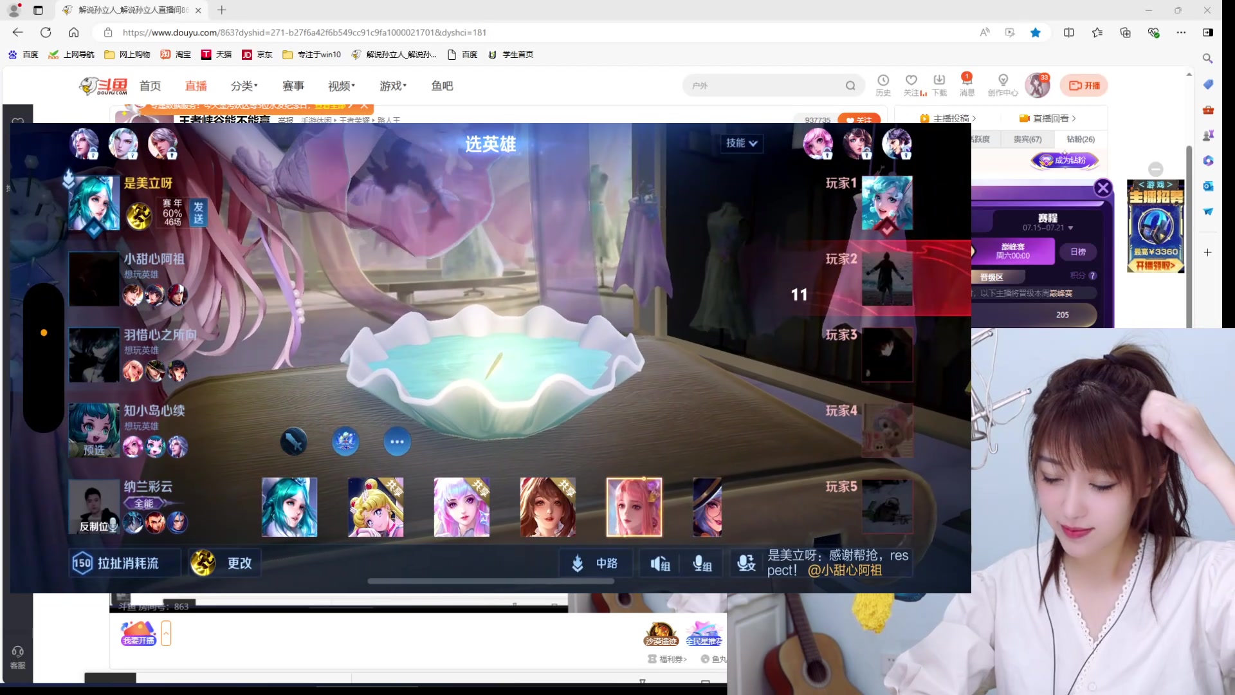
Task: Click the 更改 button
Action: [225, 563]
